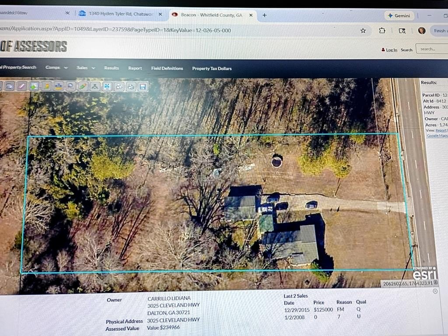Select the green pencil draw tool
This screenshot has height=336, width=448.
(82, 86)
